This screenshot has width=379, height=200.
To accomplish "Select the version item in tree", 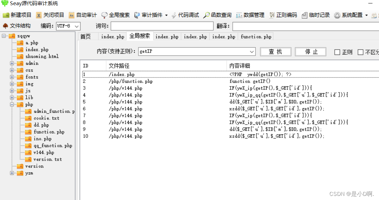I will (x=34, y=166).
